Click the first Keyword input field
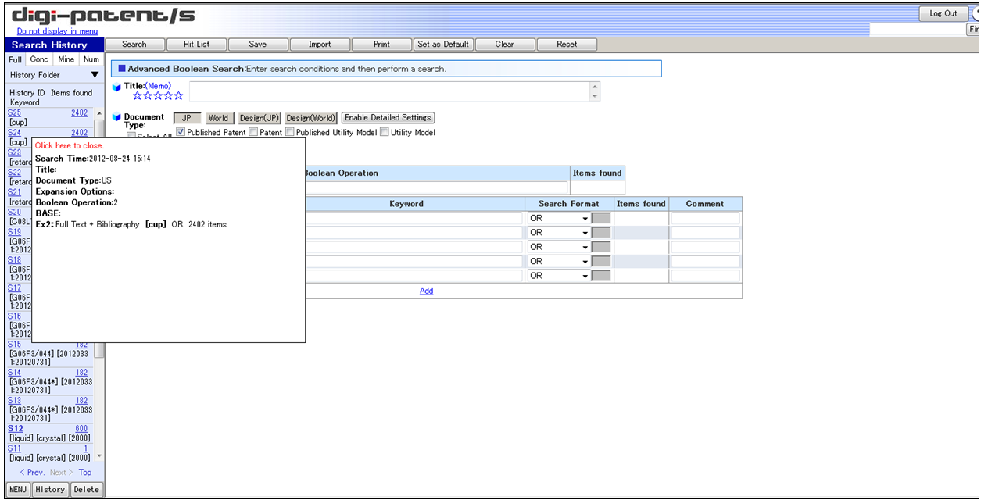Viewport: 981px width, 500px height. tap(413, 219)
